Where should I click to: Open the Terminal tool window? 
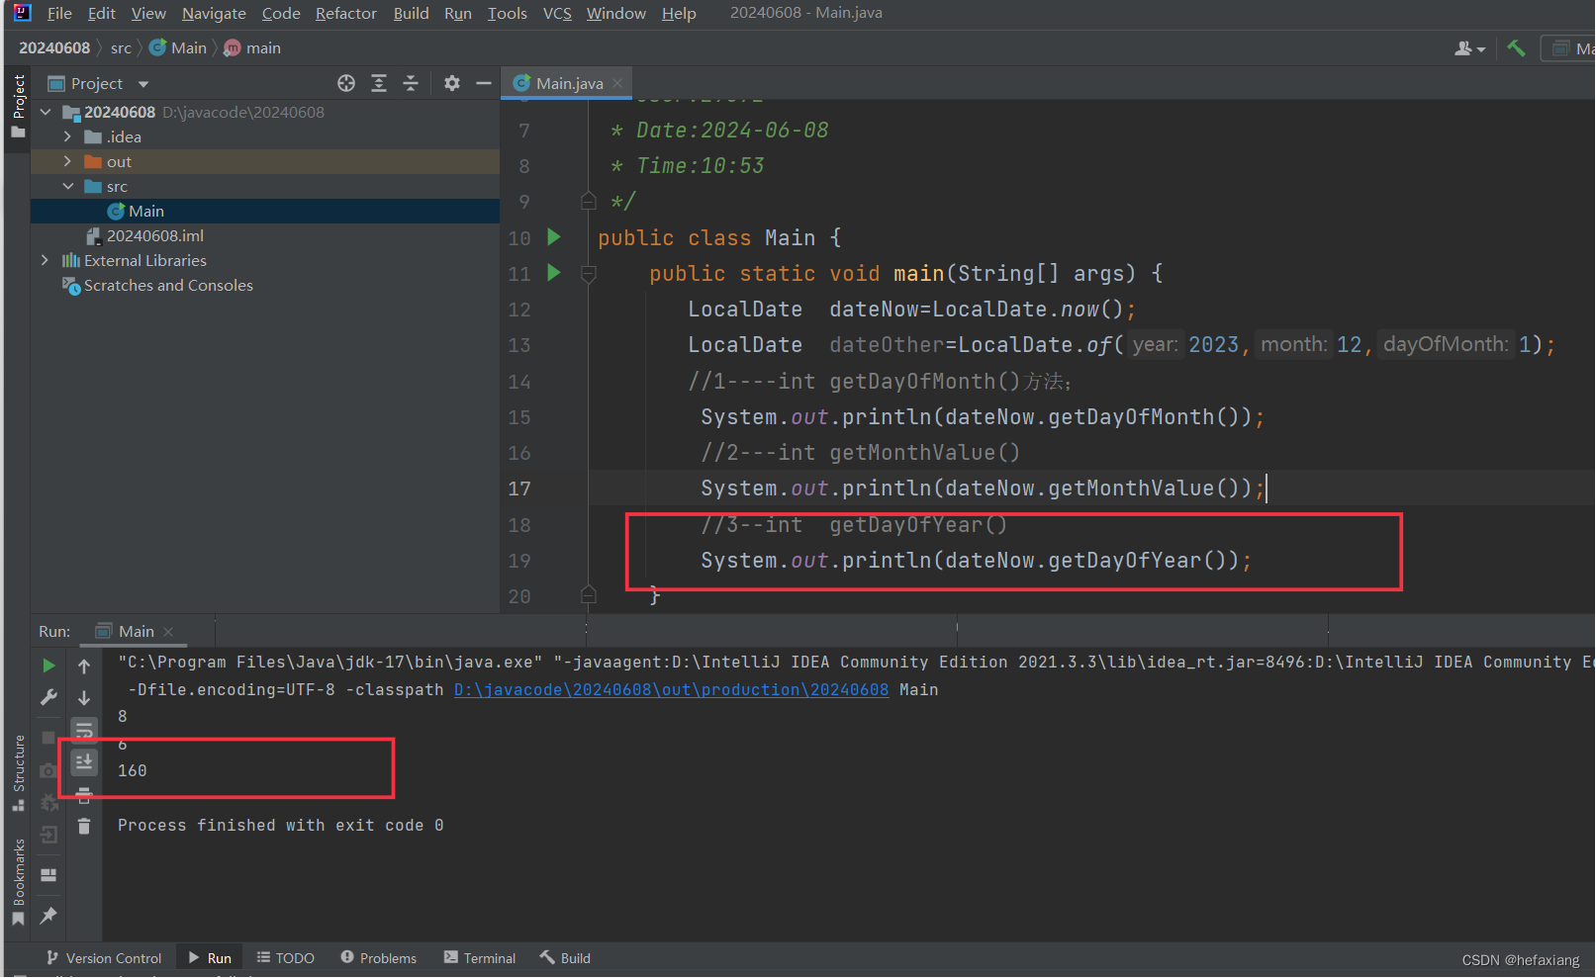[480, 958]
